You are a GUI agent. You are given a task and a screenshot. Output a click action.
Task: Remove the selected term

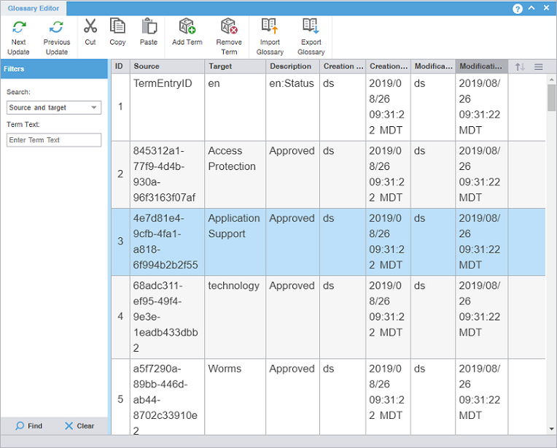click(x=229, y=27)
